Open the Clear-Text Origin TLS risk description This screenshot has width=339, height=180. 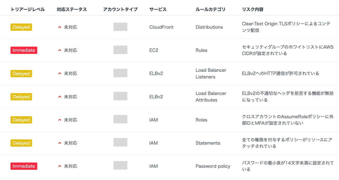pyautogui.click(x=286, y=27)
